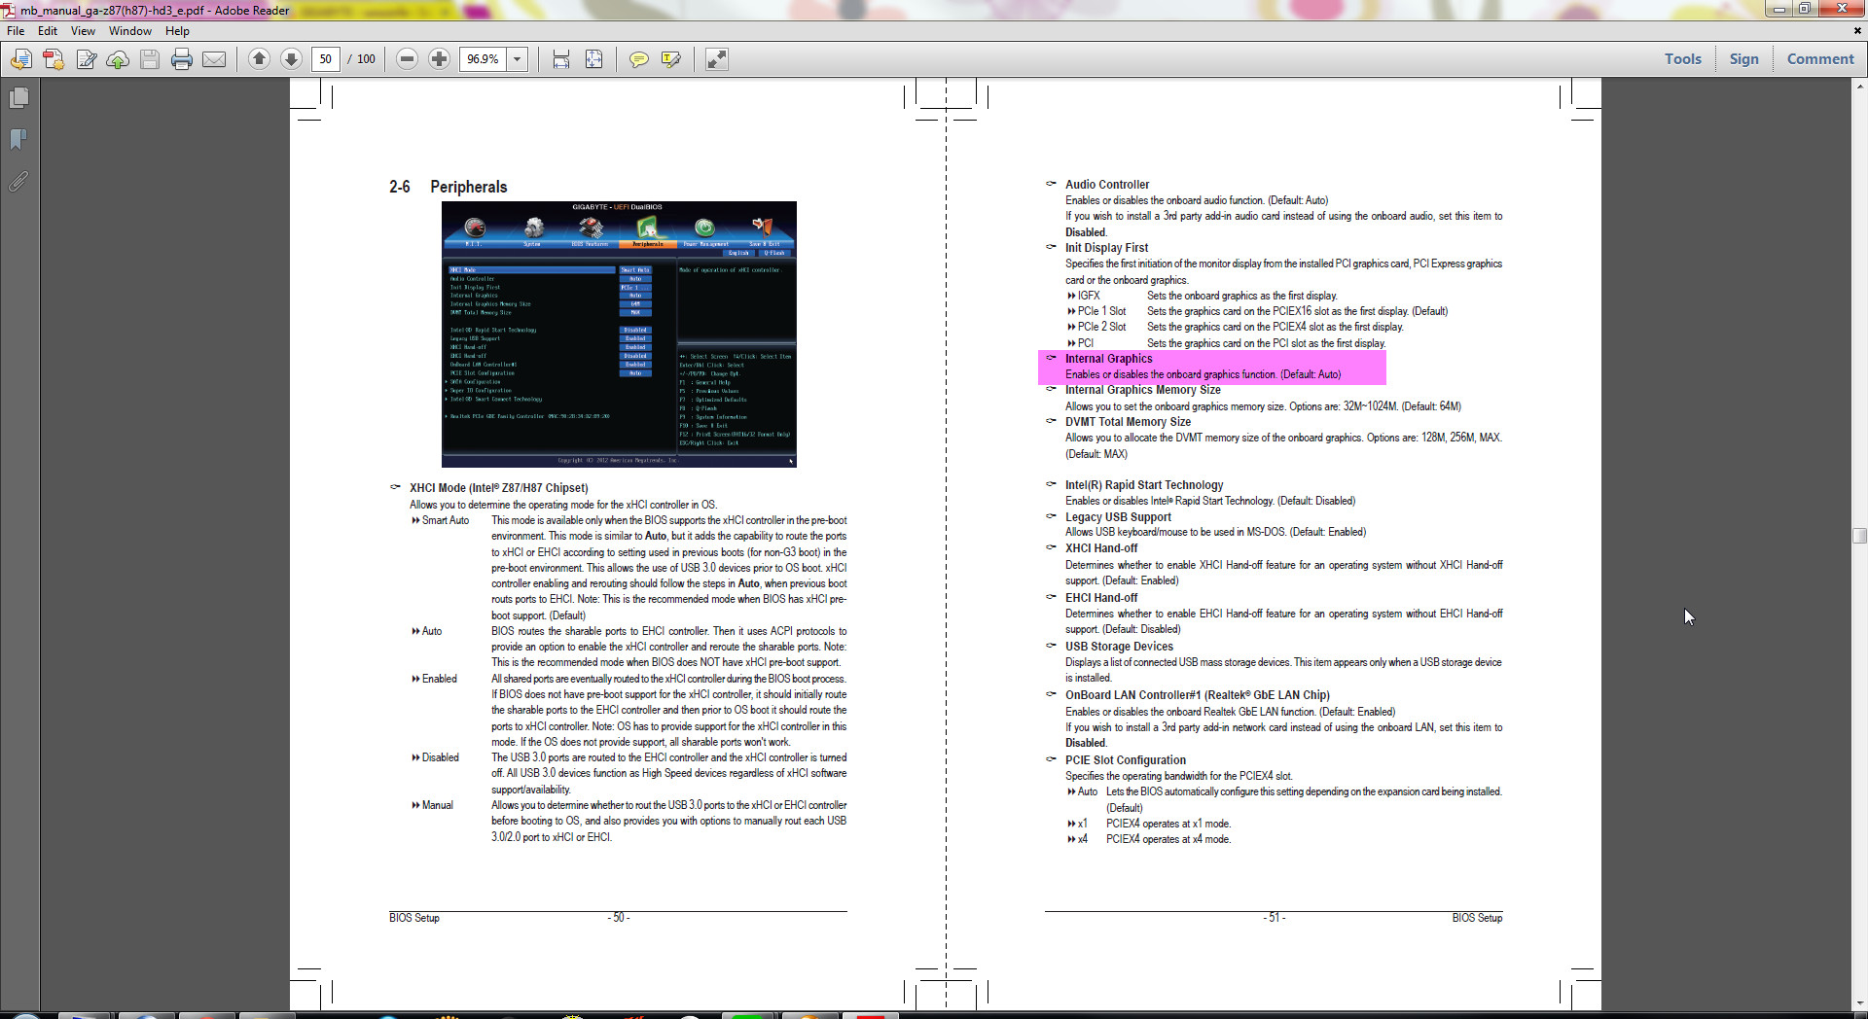Click the 'USB Storage Devices' heading
1868x1019 pixels.
click(1119, 647)
